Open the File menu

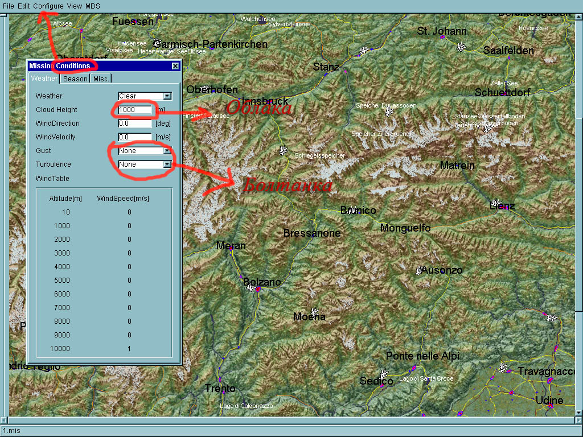click(x=8, y=6)
